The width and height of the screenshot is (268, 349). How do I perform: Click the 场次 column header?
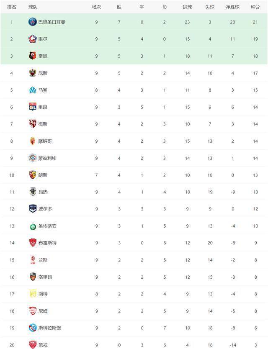coord(96,7)
